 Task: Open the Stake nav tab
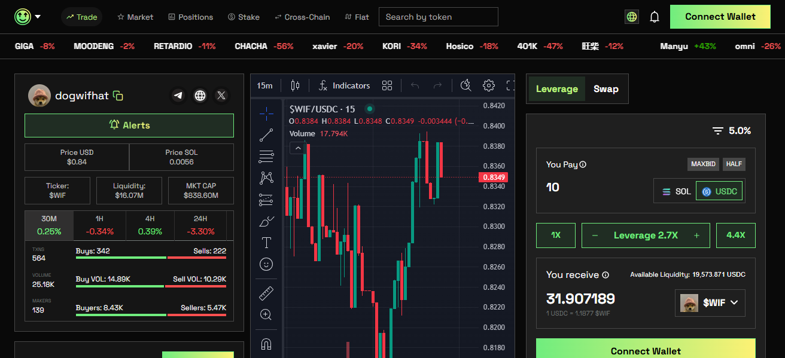(244, 17)
